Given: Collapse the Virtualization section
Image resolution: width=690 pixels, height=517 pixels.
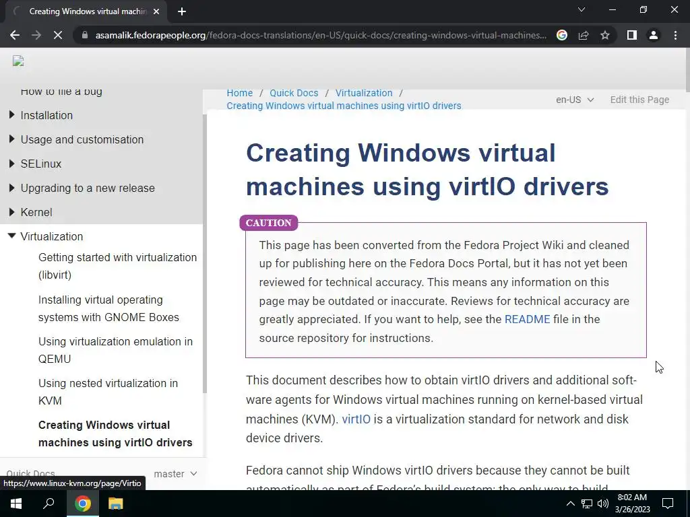Looking at the screenshot, I should click(12, 236).
